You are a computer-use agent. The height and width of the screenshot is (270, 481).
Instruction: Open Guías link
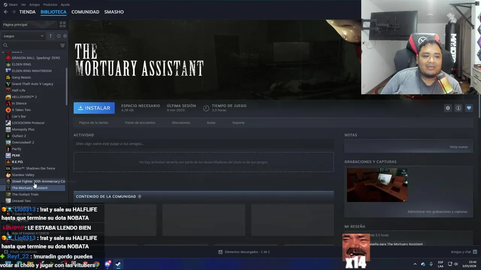coord(211,123)
